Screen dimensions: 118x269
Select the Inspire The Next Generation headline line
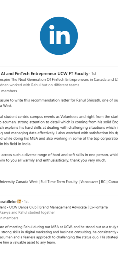(x=59, y=80)
